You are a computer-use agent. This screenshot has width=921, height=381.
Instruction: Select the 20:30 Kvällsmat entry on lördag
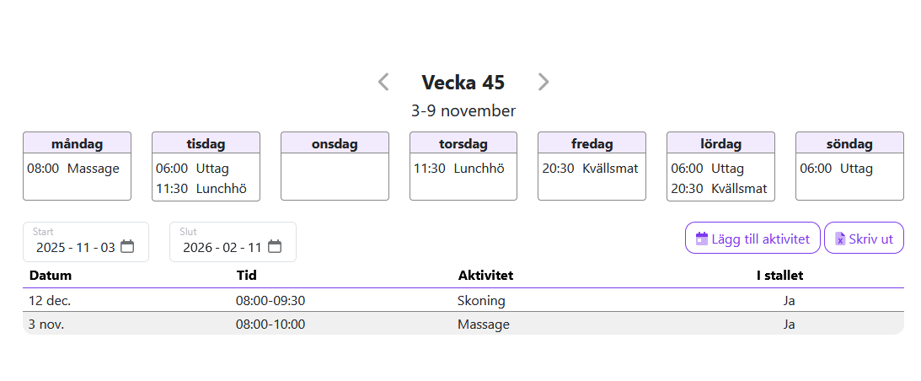click(719, 189)
